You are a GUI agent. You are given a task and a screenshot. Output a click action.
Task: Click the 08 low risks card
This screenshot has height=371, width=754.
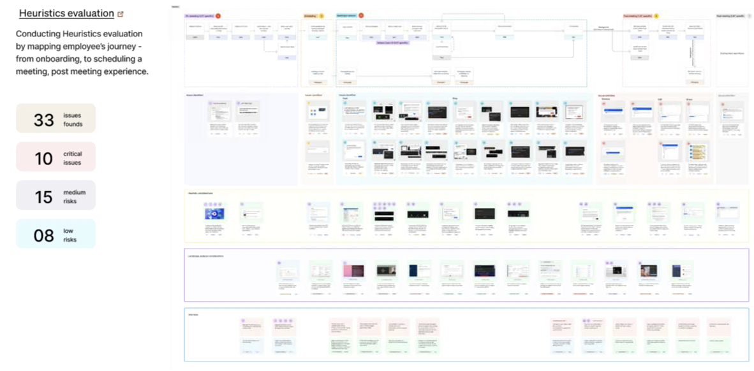[x=55, y=235]
